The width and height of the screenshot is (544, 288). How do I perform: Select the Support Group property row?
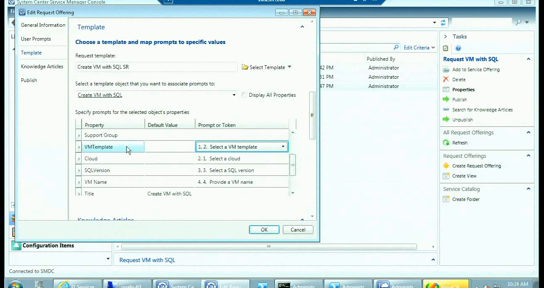182,135
